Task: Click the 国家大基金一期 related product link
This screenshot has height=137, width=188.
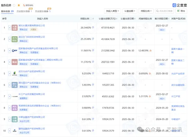Action: [x=178, y=50]
